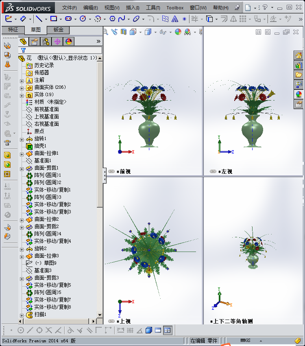Image resolution: width=305 pixels, height=346 pixels.
Task: Toggle the linked views icon beside *左视
Action: 213,171
